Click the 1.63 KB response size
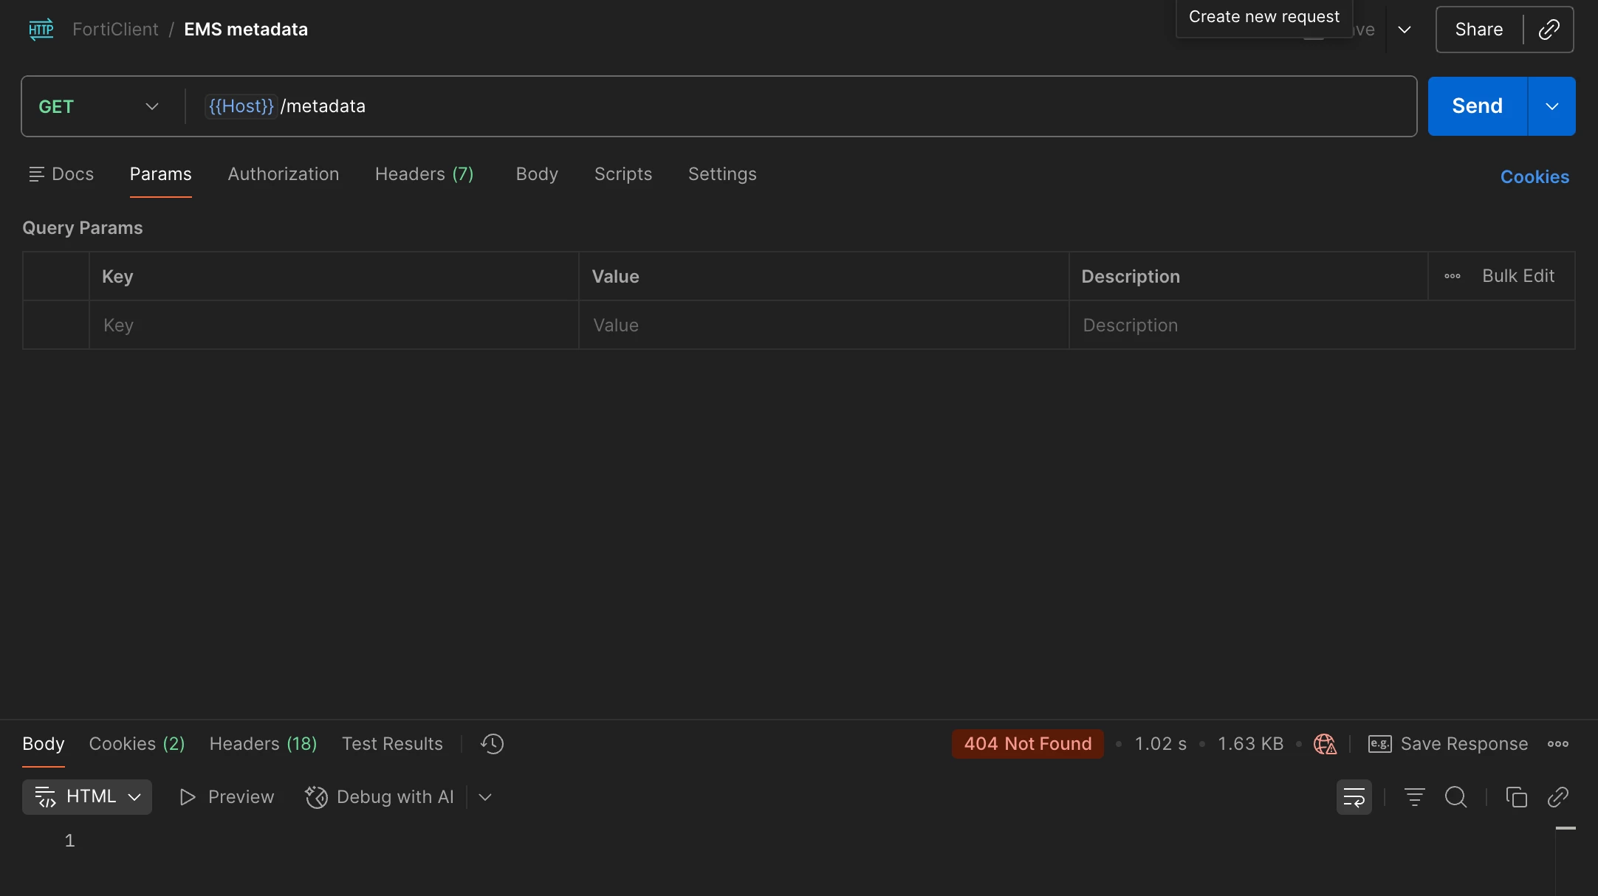The image size is (1598, 896). point(1250,744)
